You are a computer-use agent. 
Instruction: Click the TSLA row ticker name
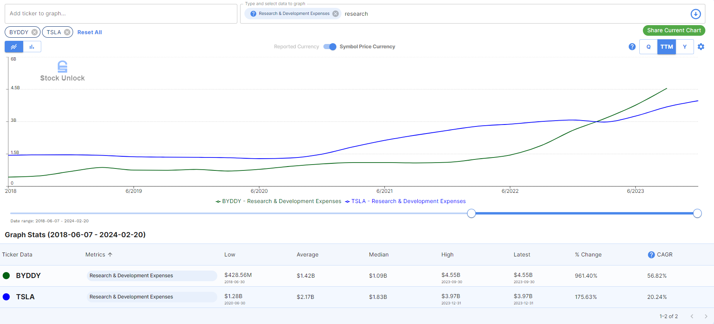[25, 297]
